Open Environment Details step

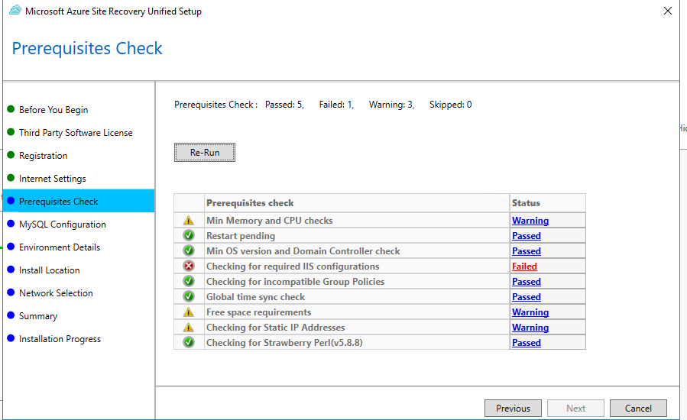tap(60, 247)
